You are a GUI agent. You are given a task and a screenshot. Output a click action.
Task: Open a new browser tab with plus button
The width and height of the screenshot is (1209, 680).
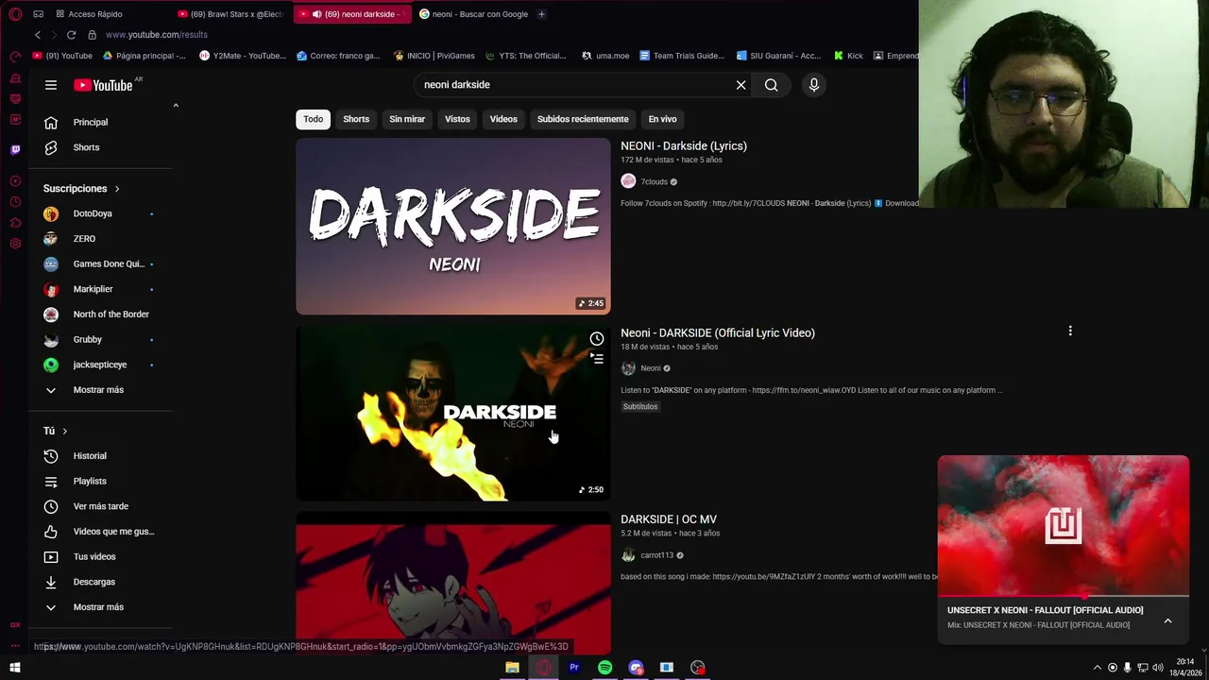point(541,14)
